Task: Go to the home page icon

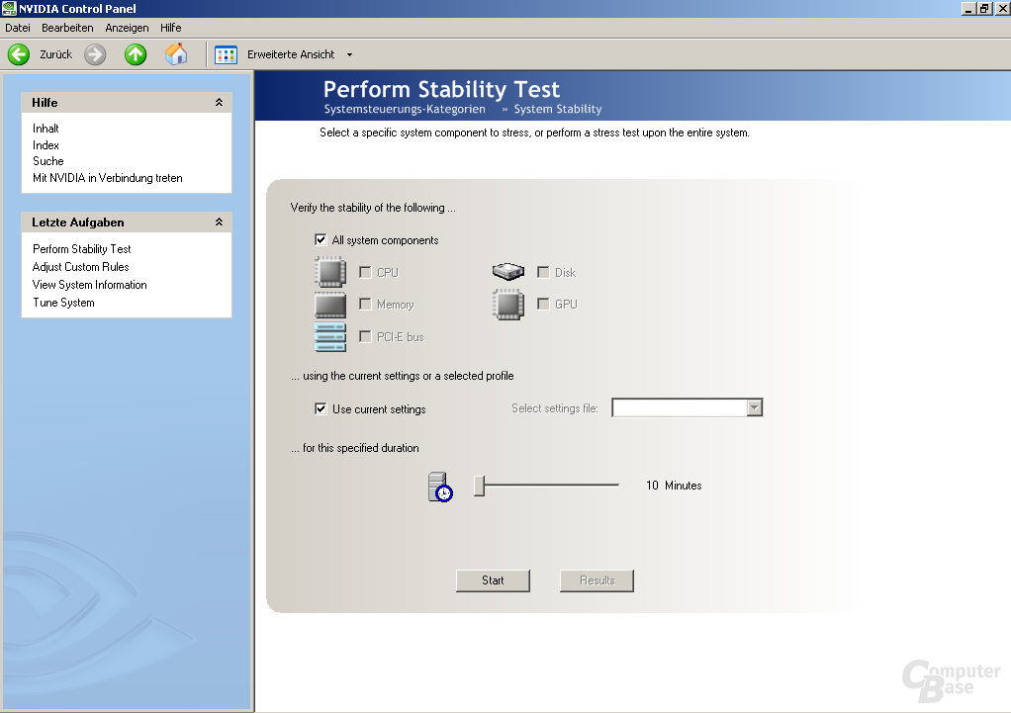Action: click(175, 54)
